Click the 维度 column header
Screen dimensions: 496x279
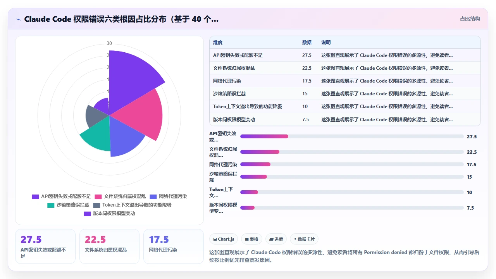pyautogui.click(x=218, y=43)
